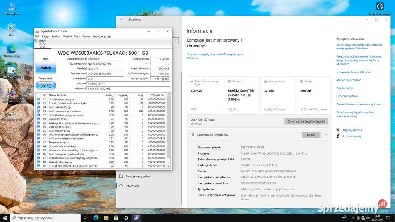
Task: Open the Plik menu in CrystalDiskInfo
Action: [x=37, y=37]
